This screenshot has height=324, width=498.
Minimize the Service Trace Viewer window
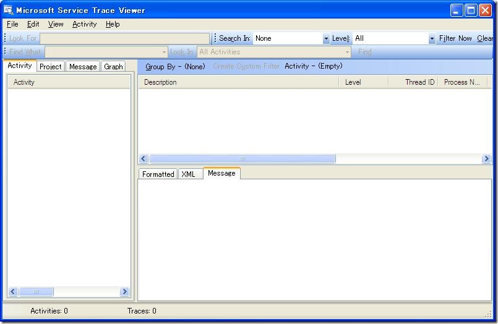(456, 11)
